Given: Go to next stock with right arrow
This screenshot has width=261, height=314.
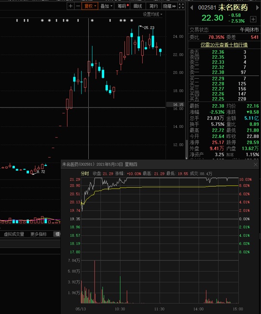Looking at the screenshot, I should [258, 8].
